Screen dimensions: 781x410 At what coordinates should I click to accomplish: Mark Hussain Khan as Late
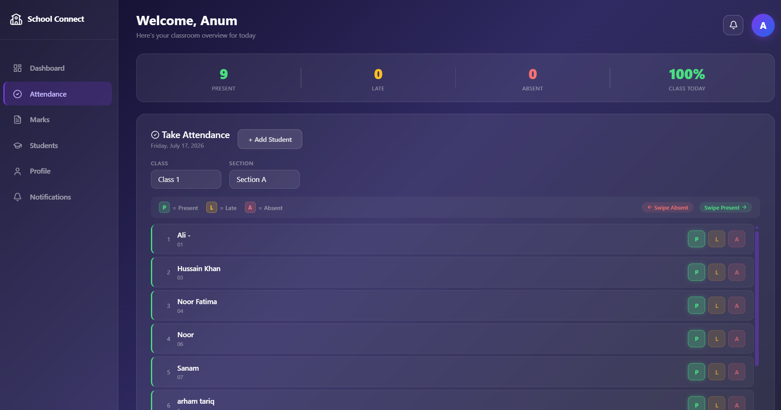[x=716, y=272]
